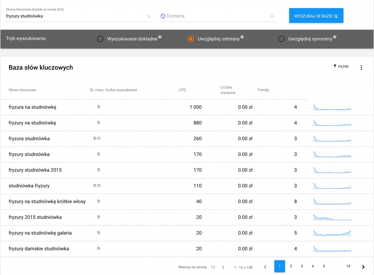The height and width of the screenshot is (275, 374).
Task: Select Wyszukiwanie dokładne radio button
Action: tap(100, 39)
